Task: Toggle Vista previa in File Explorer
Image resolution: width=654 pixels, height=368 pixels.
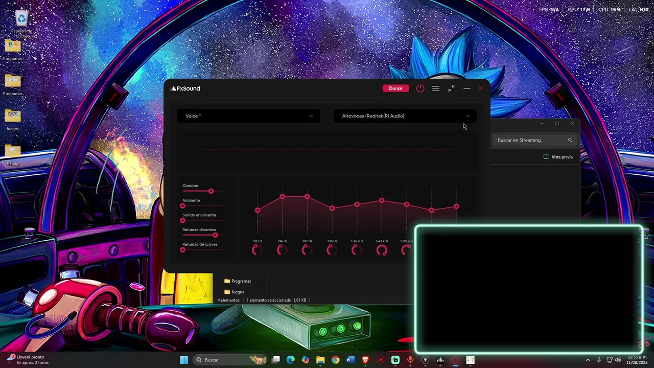Action: 558,157
